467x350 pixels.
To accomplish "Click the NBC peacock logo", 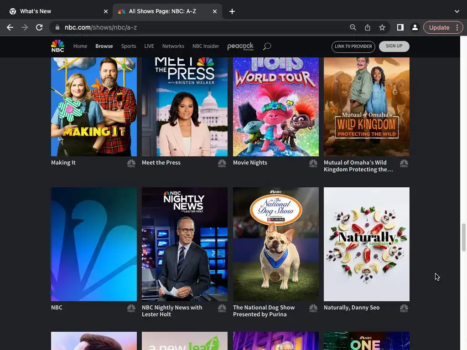I will (x=57, y=46).
